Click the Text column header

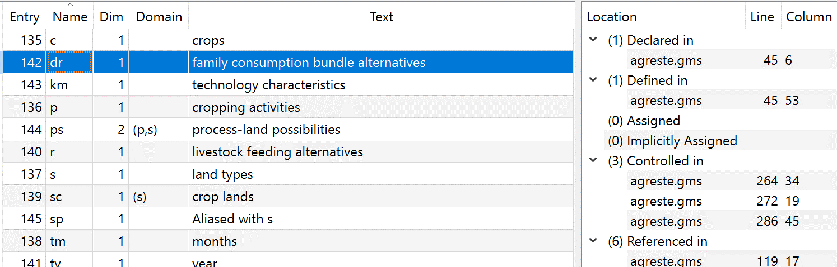pos(381,17)
